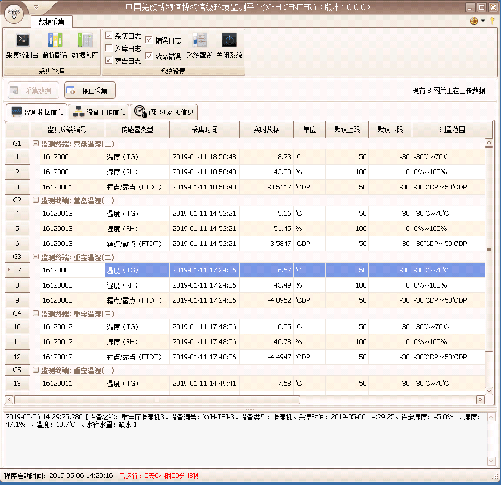Viewport: 501px width, 485px height.
Task: Toggle the 致命错误 checkbox
Action: 149,56
